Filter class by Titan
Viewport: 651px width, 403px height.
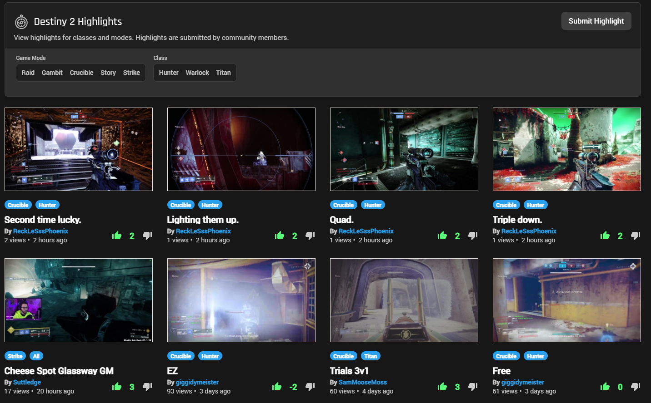(223, 73)
